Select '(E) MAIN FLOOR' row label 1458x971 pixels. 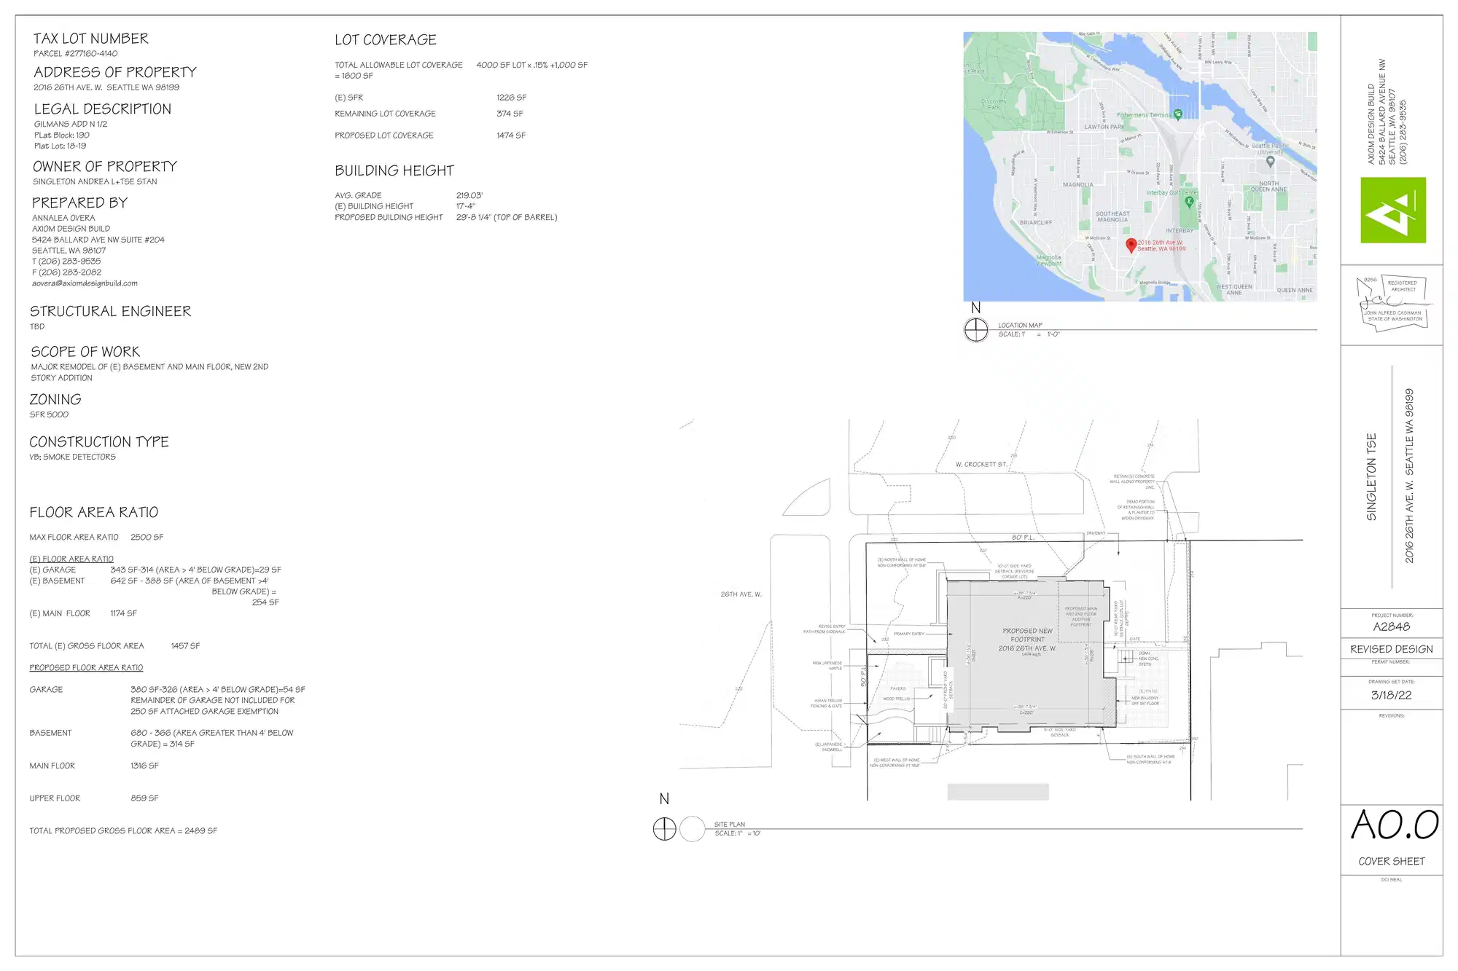60,614
